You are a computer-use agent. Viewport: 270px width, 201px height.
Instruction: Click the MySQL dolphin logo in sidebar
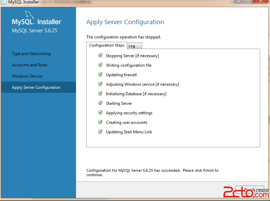tap(29, 14)
